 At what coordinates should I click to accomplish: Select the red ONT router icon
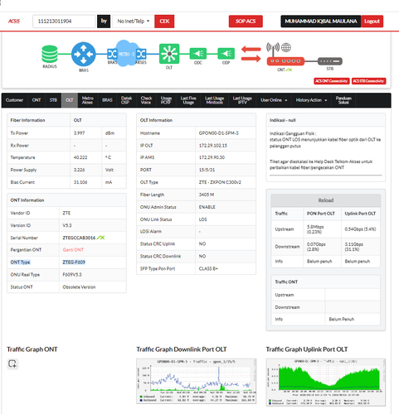click(x=285, y=61)
